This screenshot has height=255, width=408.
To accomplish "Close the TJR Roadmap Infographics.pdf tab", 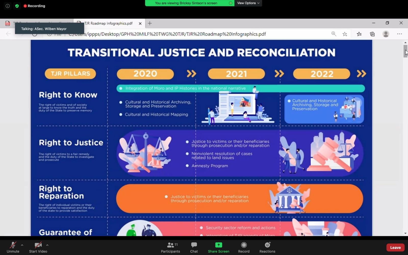I will pos(140,23).
